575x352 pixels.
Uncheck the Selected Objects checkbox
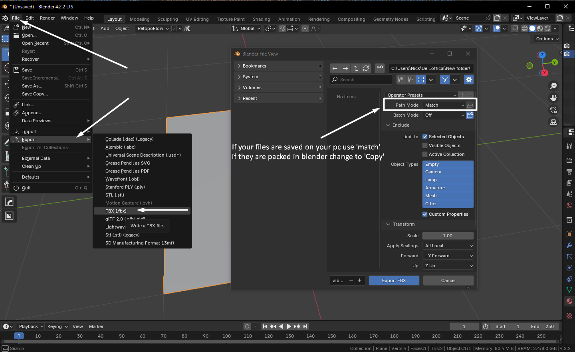click(x=425, y=137)
